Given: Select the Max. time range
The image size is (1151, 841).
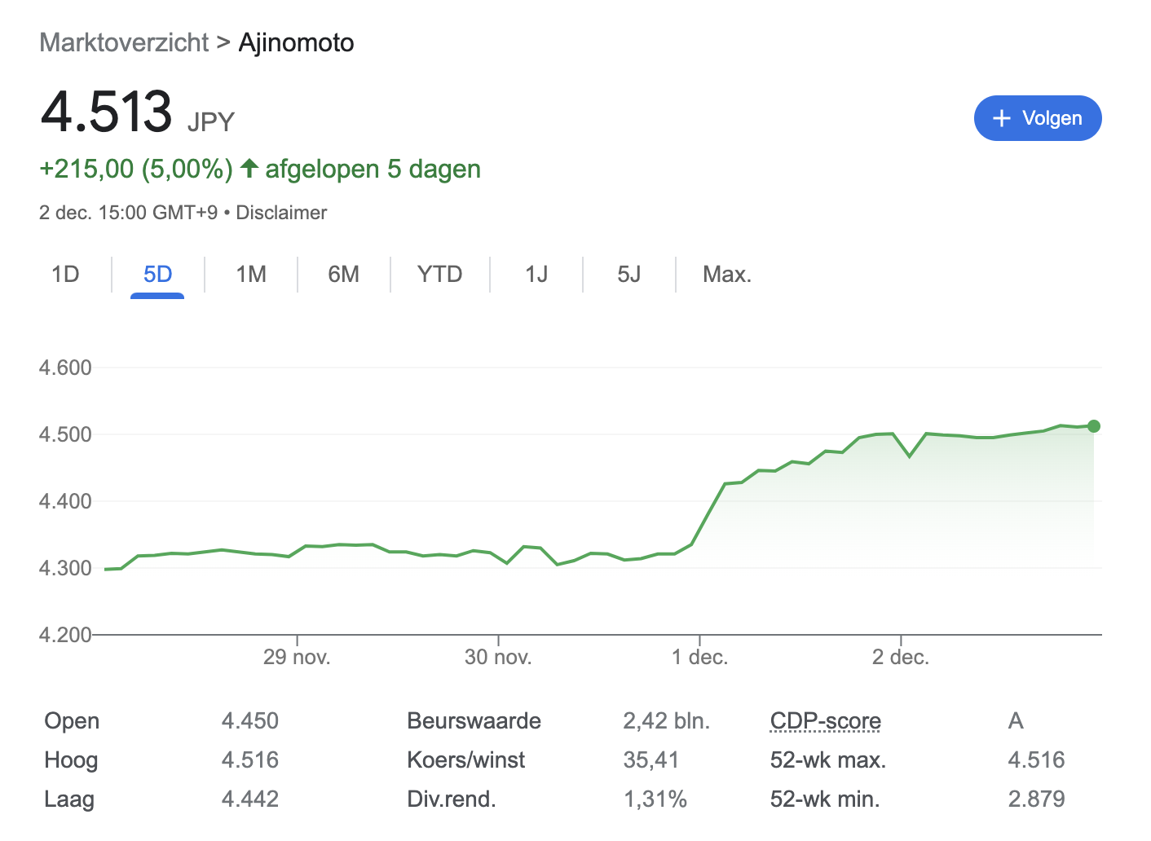Looking at the screenshot, I should click(x=726, y=274).
